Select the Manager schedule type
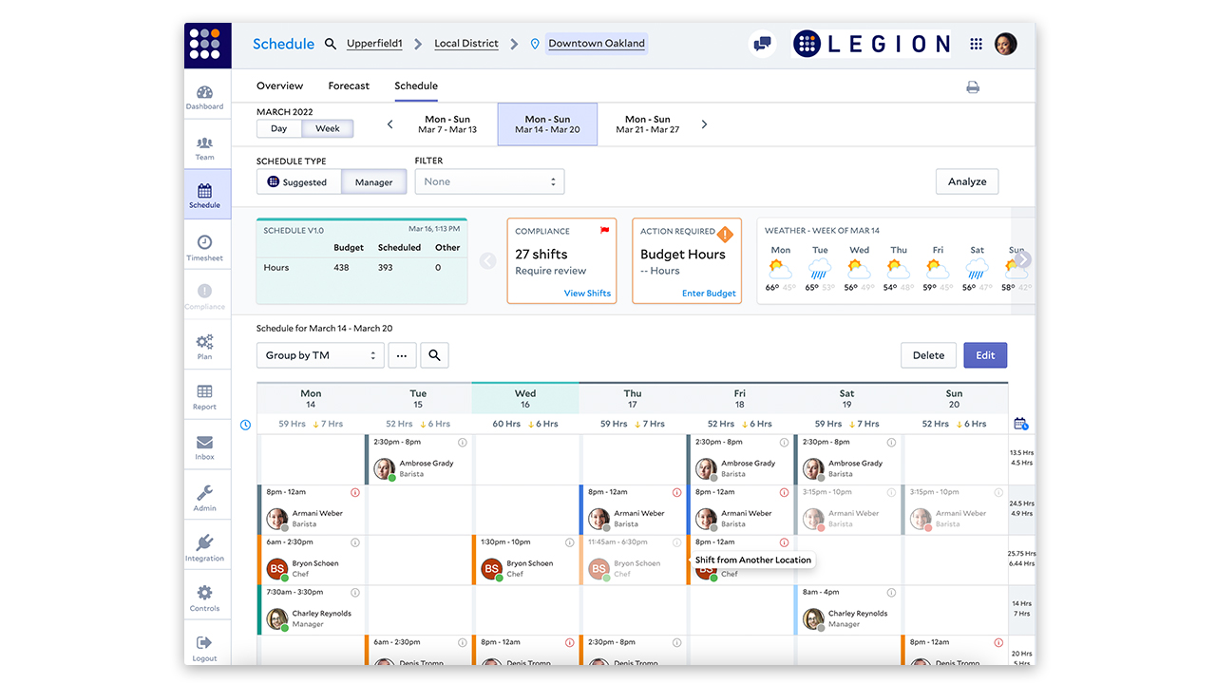 (x=373, y=180)
